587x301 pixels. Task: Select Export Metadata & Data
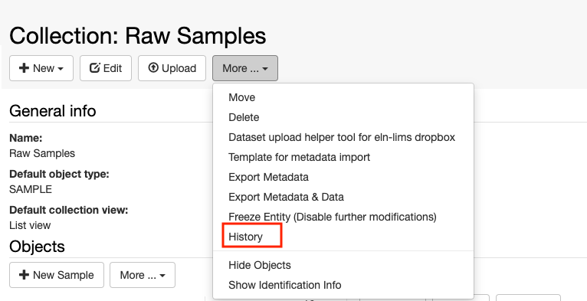(x=286, y=197)
